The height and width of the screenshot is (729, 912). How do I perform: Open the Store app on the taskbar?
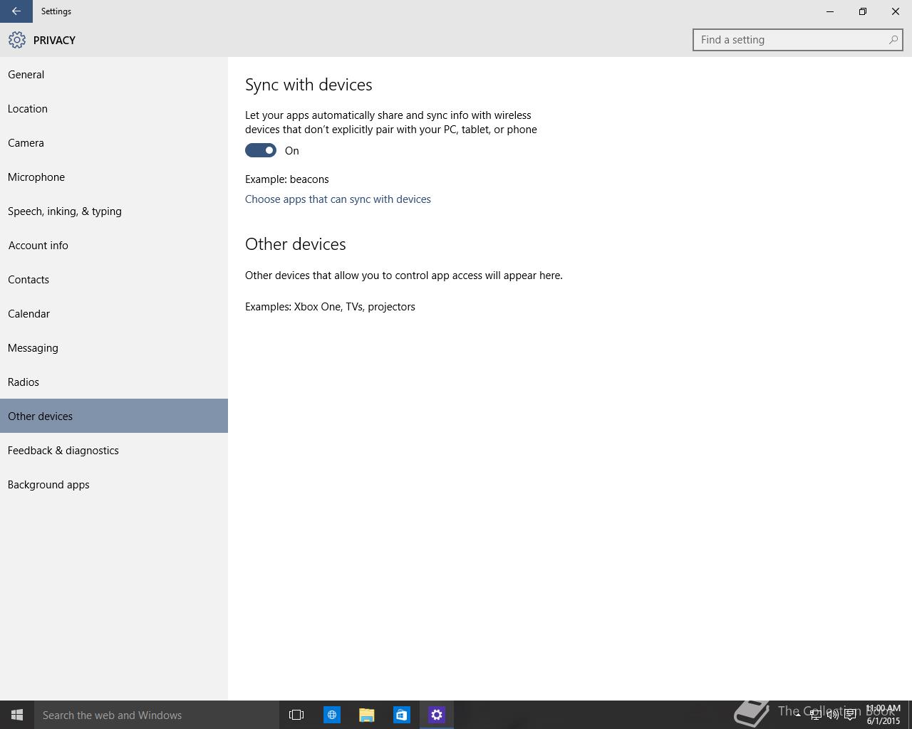click(402, 715)
